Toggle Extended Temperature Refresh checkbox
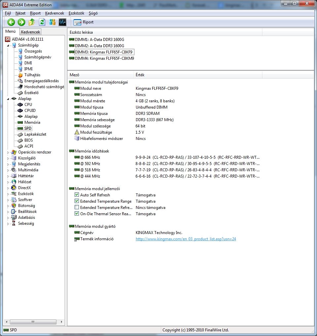This screenshot has width=317, height=336. [x=77, y=207]
